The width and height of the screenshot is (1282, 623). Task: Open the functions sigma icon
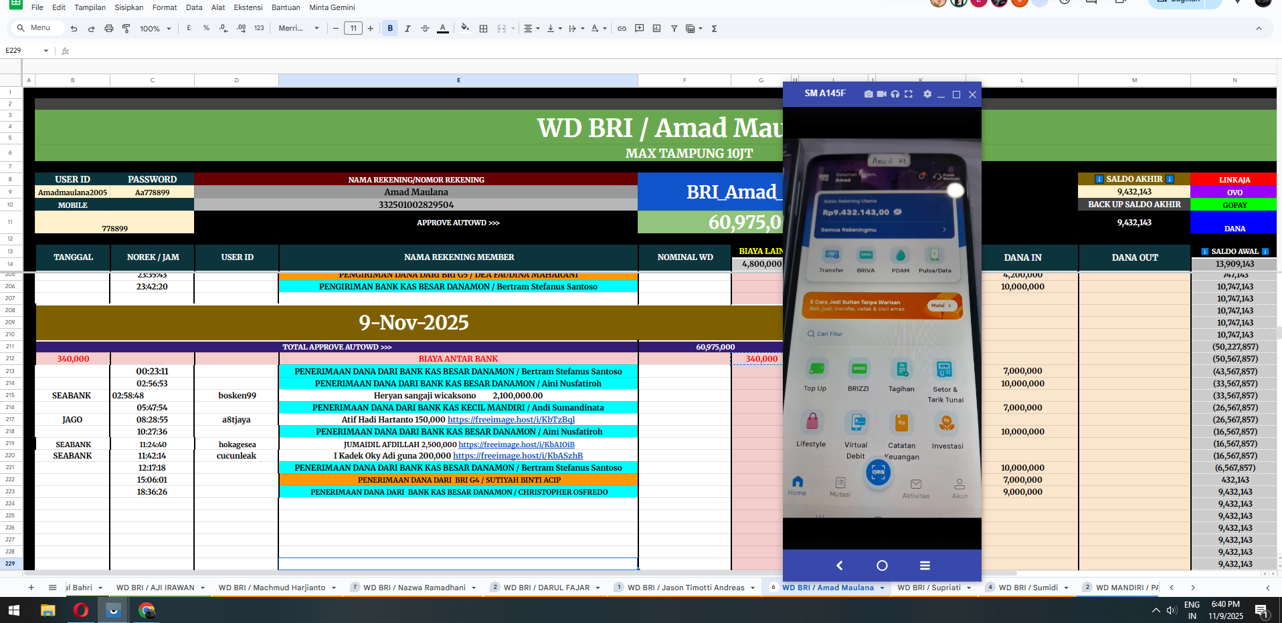point(714,29)
